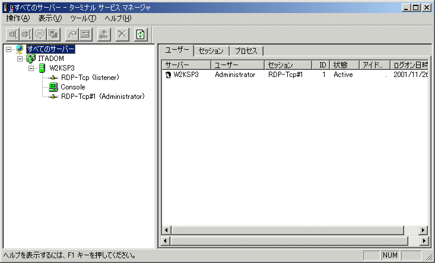The image size is (435, 263).
Task: Sort by the アイド.. column header
Action: 375,65
